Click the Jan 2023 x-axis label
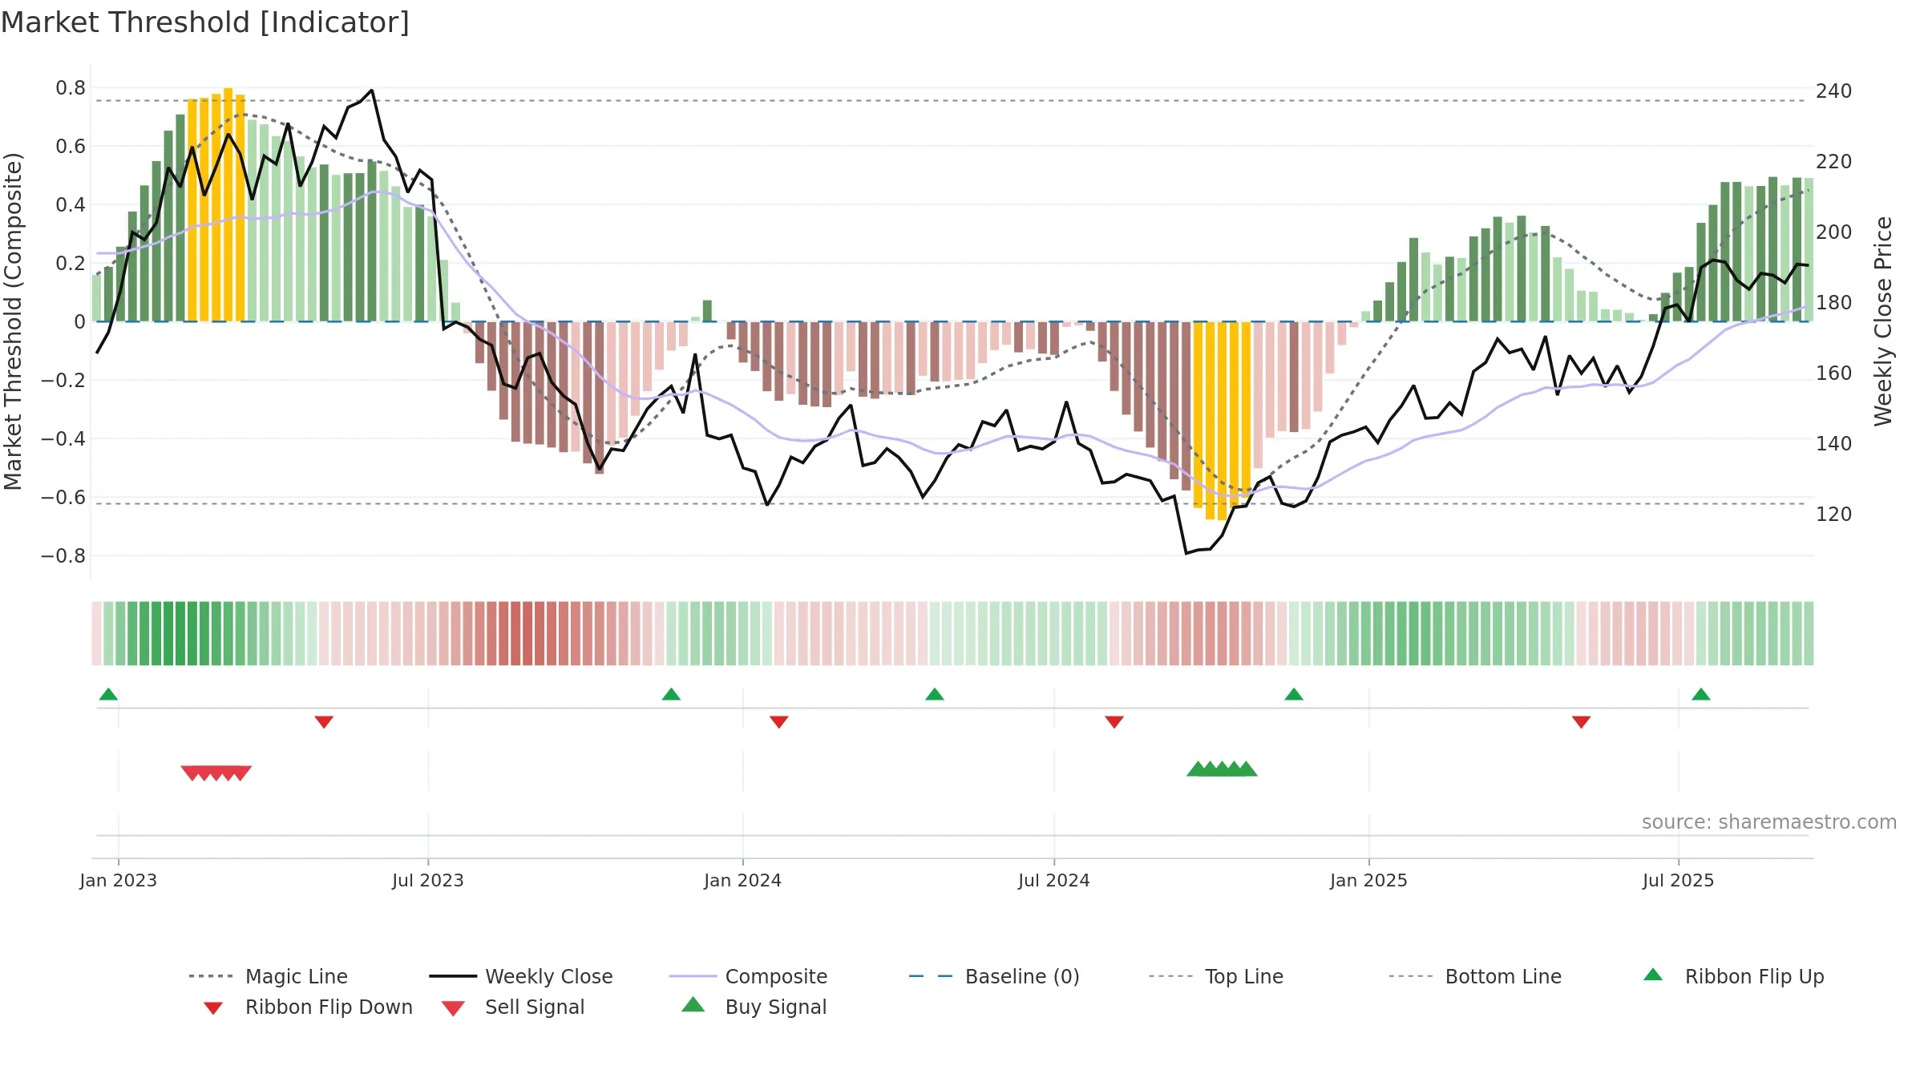Viewport: 1924px width, 1082px height. coord(119,880)
